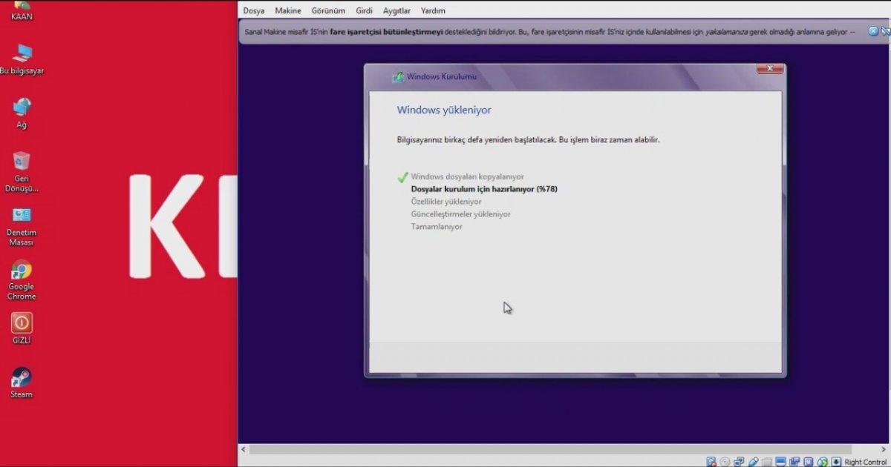This screenshot has height=467, width=891.
Task: Click the don't-show-again icon on notification bar
Action: point(886,31)
